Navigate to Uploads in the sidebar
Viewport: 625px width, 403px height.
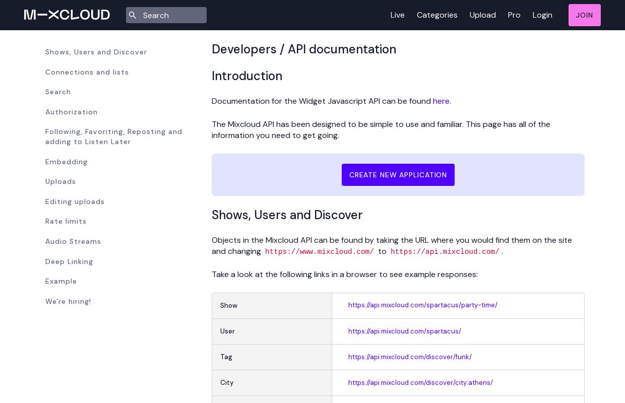tap(60, 181)
